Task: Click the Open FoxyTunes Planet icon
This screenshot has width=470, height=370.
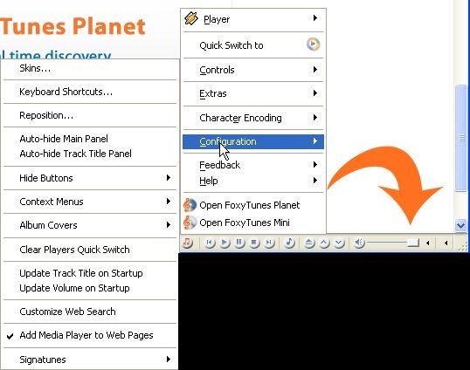Action: click(x=190, y=205)
